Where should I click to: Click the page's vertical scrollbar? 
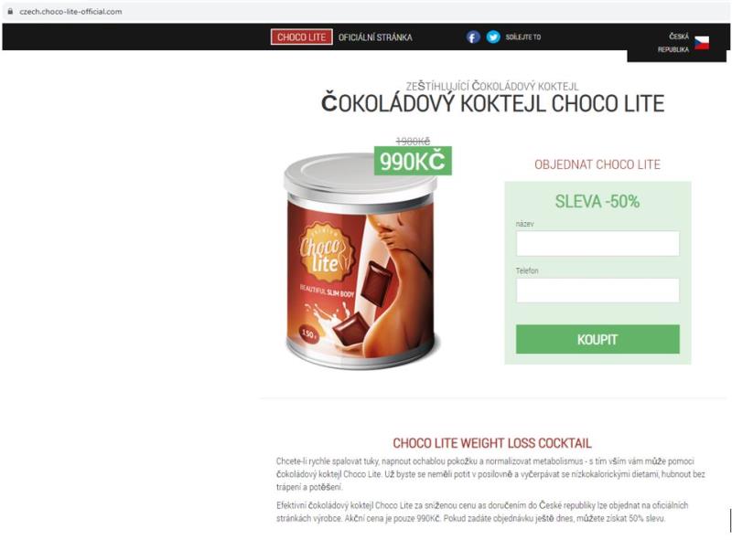pos(729,520)
